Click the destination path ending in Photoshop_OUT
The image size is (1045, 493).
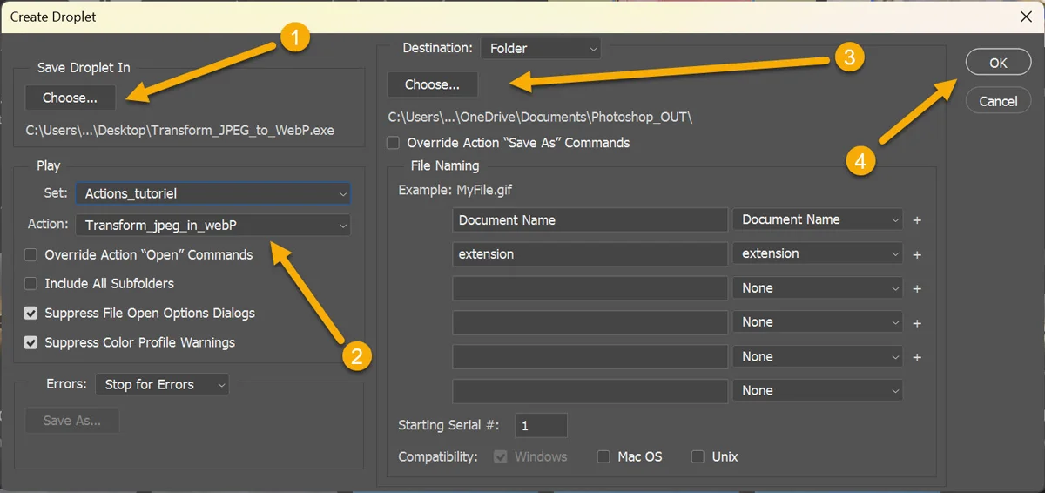pos(540,117)
